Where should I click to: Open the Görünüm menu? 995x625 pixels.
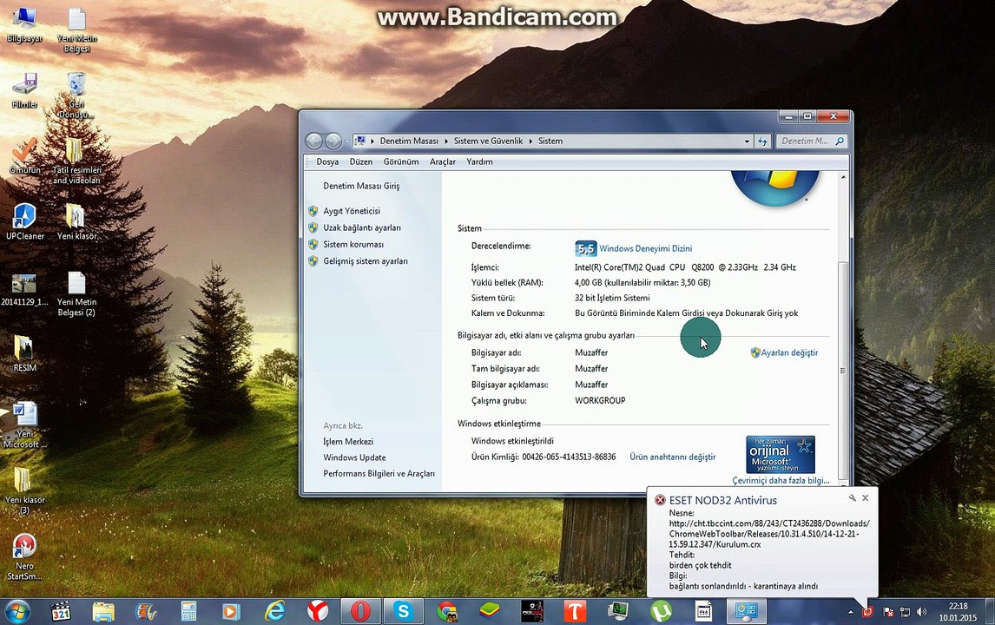point(401,161)
